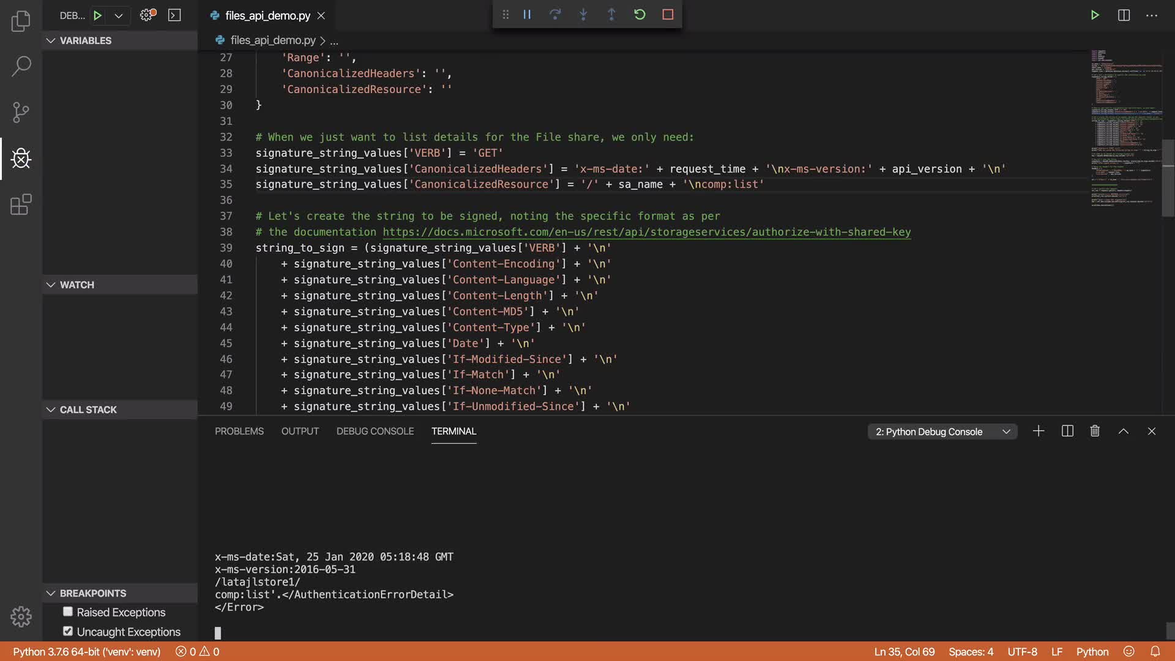Open the Python Debug Console terminal dropdown
Image resolution: width=1175 pixels, height=661 pixels.
(942, 431)
